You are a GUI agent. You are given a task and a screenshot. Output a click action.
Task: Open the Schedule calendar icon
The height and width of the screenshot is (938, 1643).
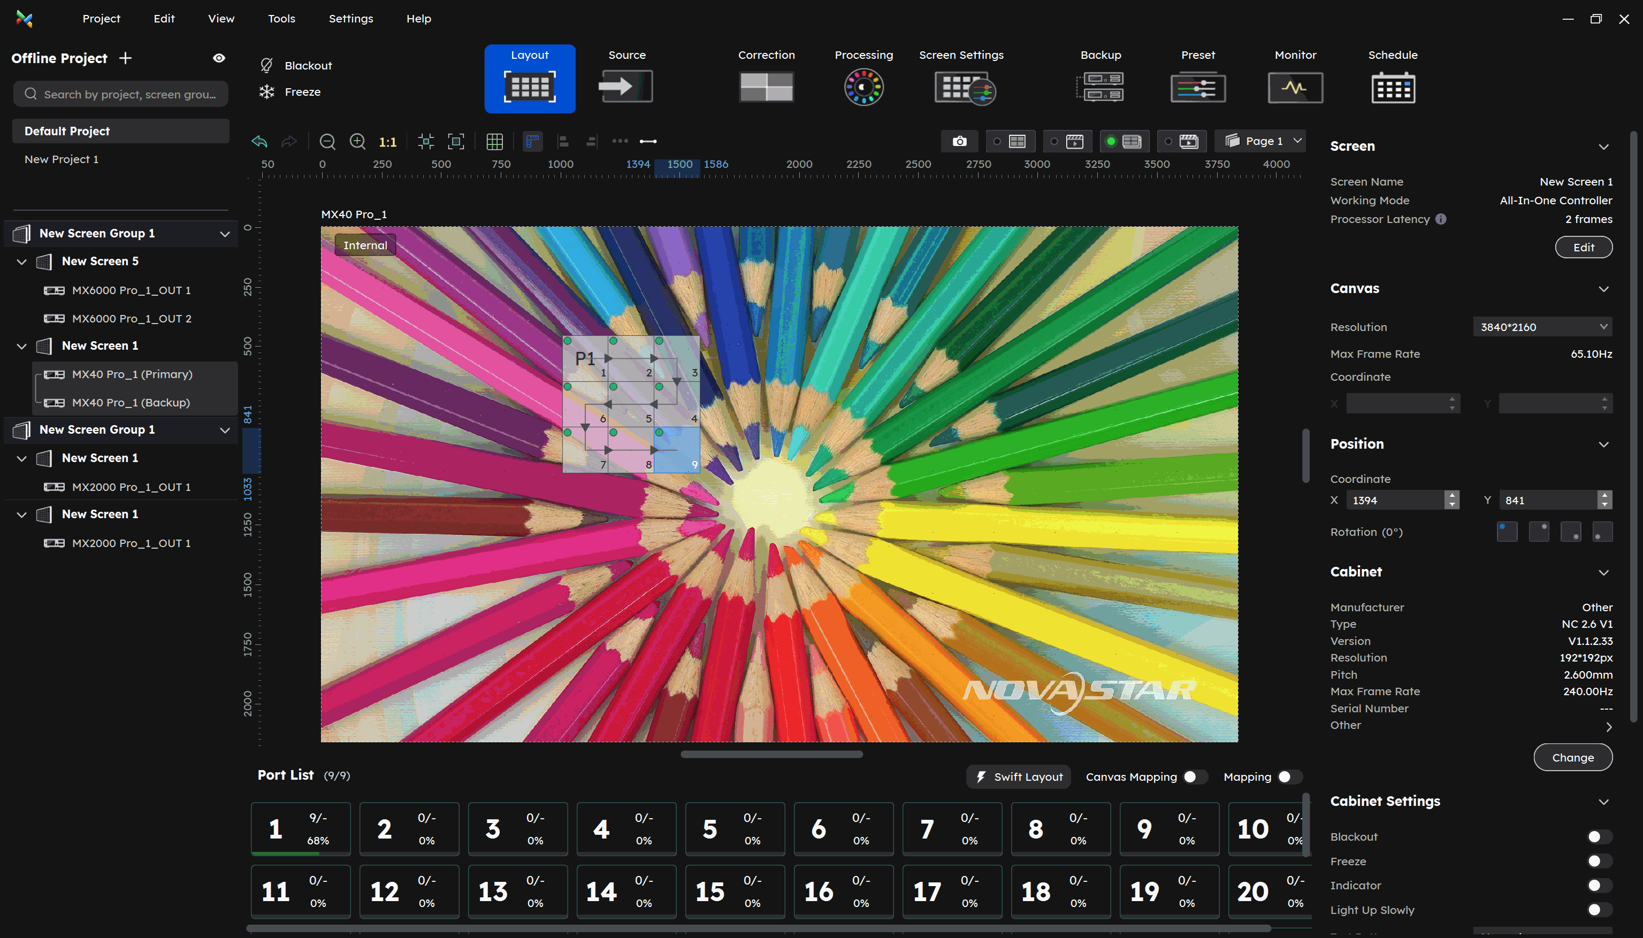(x=1393, y=87)
